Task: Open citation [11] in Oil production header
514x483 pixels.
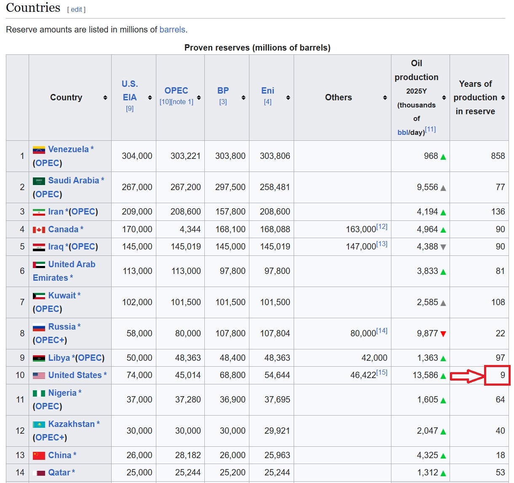Action: click(430, 129)
